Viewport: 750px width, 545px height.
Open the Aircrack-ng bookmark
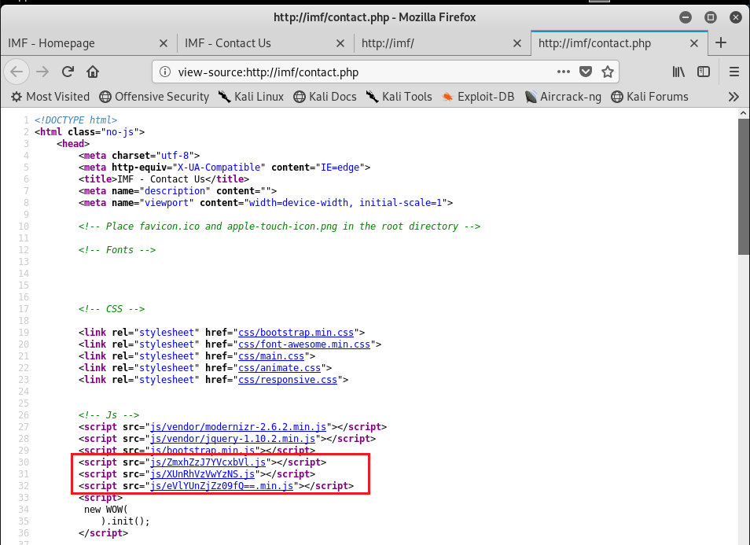click(x=563, y=97)
